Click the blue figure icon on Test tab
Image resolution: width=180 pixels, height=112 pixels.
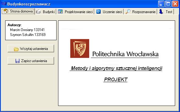(x=161, y=12)
